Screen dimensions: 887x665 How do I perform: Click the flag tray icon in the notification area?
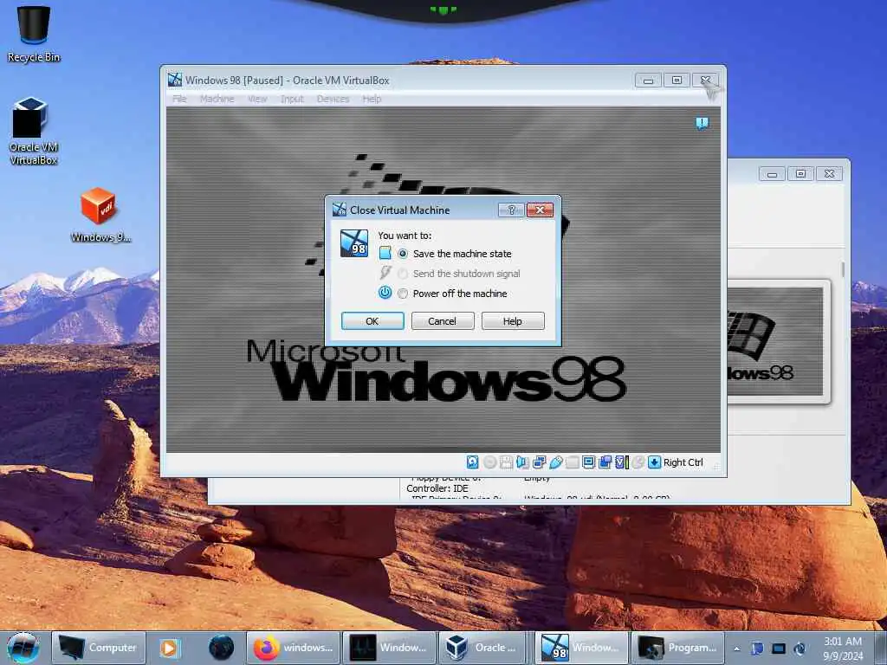click(x=757, y=649)
